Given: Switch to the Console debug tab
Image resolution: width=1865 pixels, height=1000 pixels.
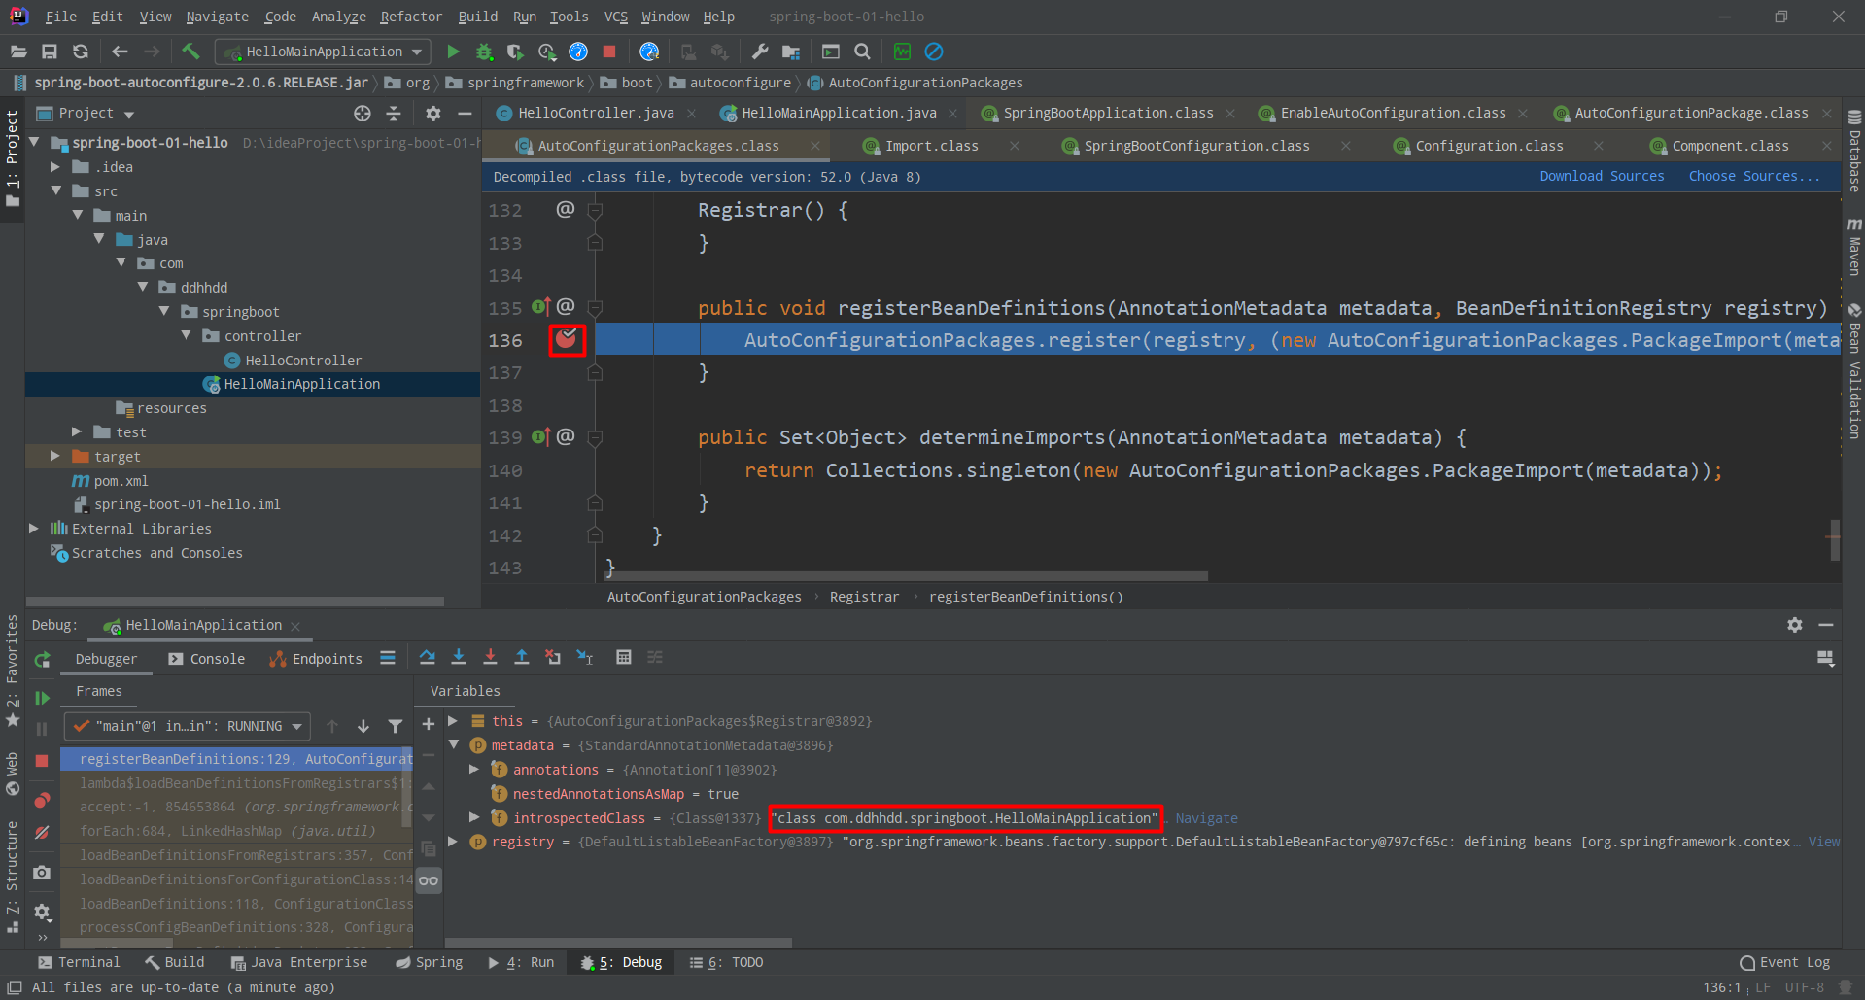Looking at the screenshot, I should tap(207, 659).
